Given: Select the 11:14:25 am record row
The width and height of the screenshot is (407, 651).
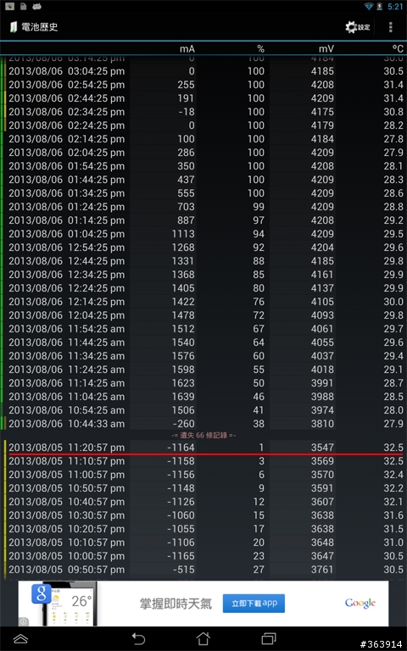Looking at the screenshot, I should [x=203, y=383].
